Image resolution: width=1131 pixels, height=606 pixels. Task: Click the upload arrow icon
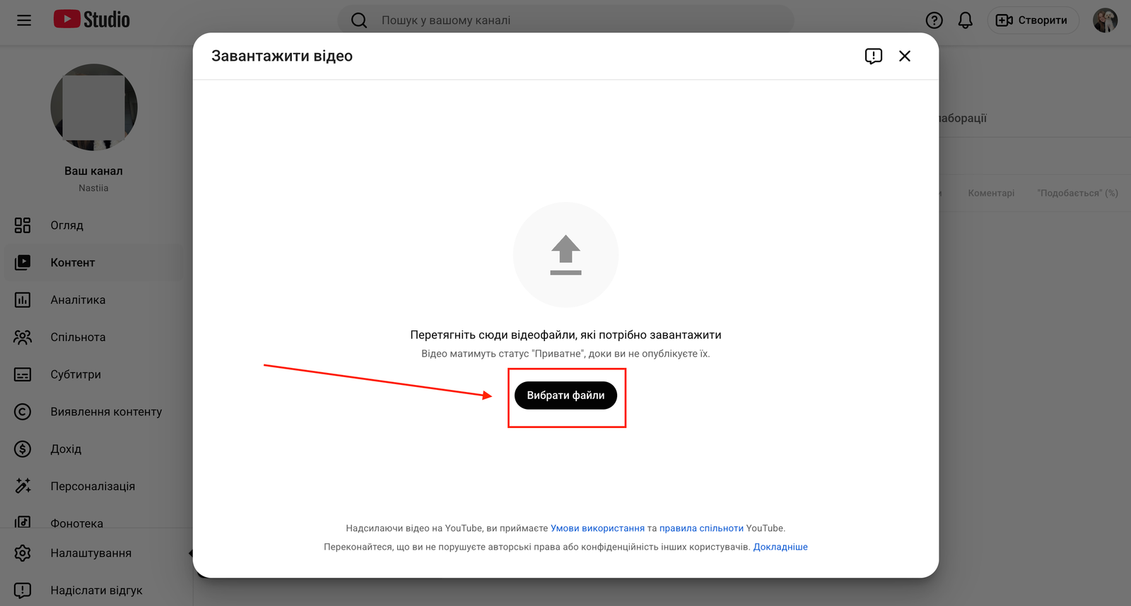click(565, 255)
